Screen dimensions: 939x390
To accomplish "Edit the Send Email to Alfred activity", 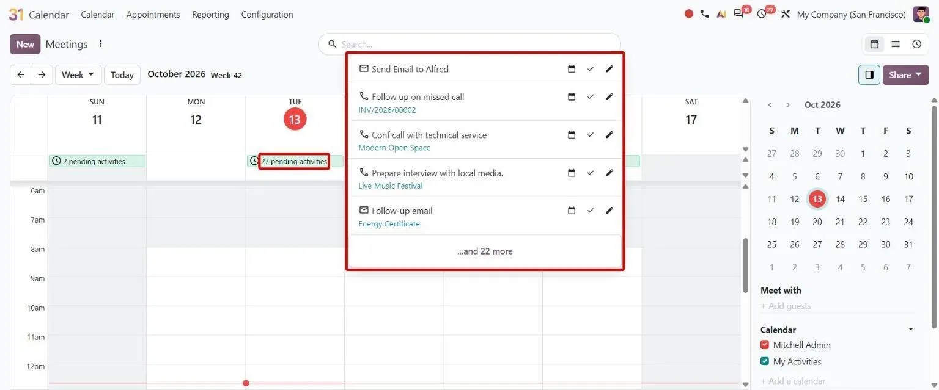I will 609,69.
